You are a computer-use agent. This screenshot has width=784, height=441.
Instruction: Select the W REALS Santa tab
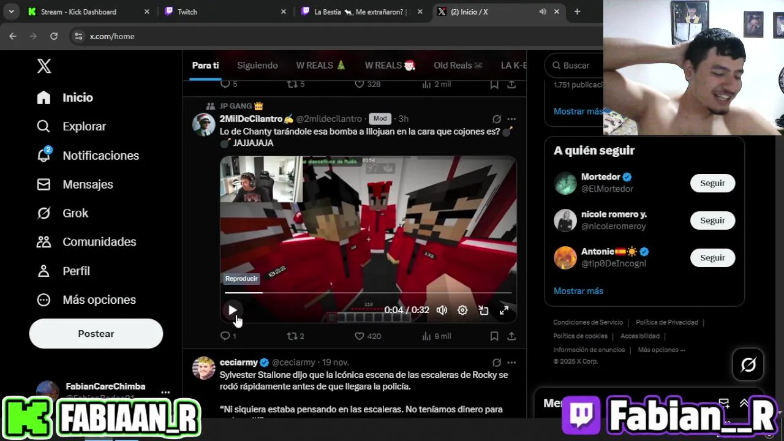click(x=390, y=66)
